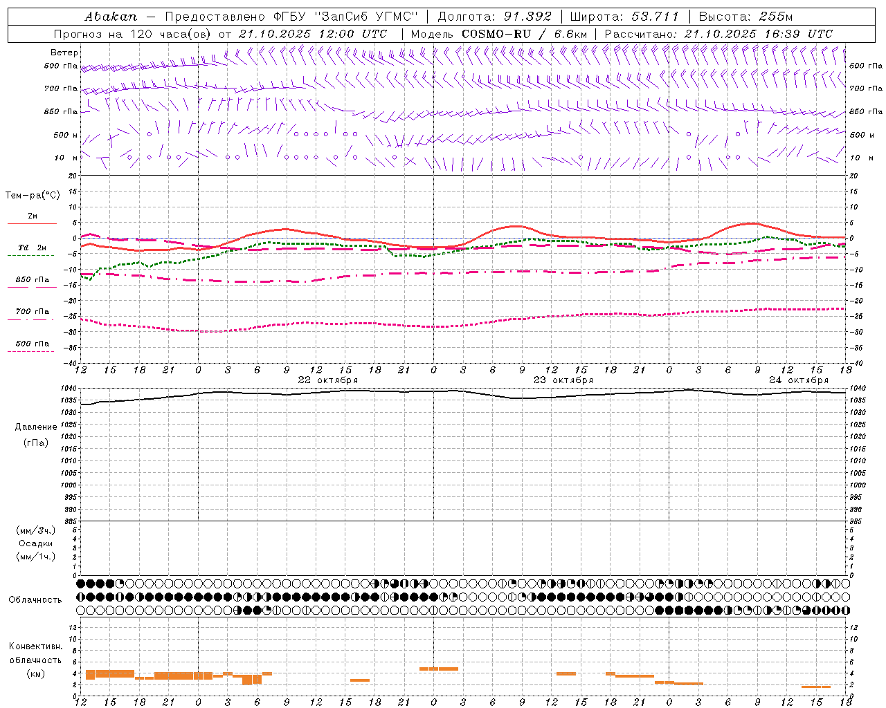The height and width of the screenshot is (708, 886).
Task: Click the 24 октября date label
Action: (x=799, y=380)
